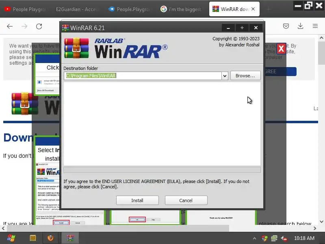Open the Windows Start menu
The height and width of the screenshot is (244, 325).
pos(11,238)
